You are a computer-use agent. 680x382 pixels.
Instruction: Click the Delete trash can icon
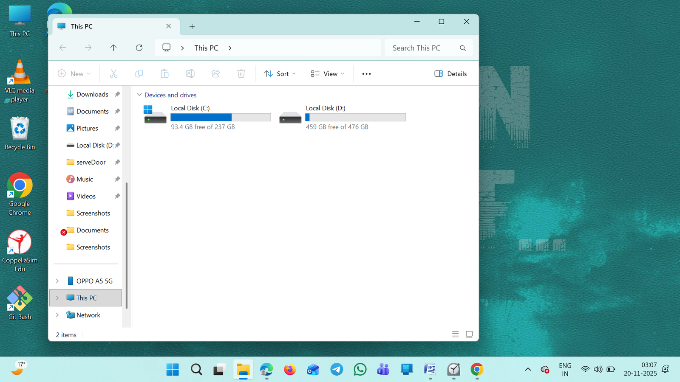[x=241, y=74]
